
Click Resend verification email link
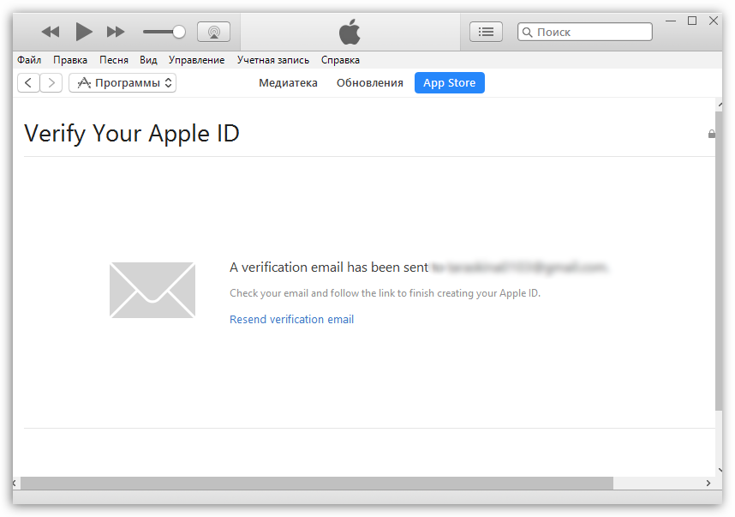(291, 319)
